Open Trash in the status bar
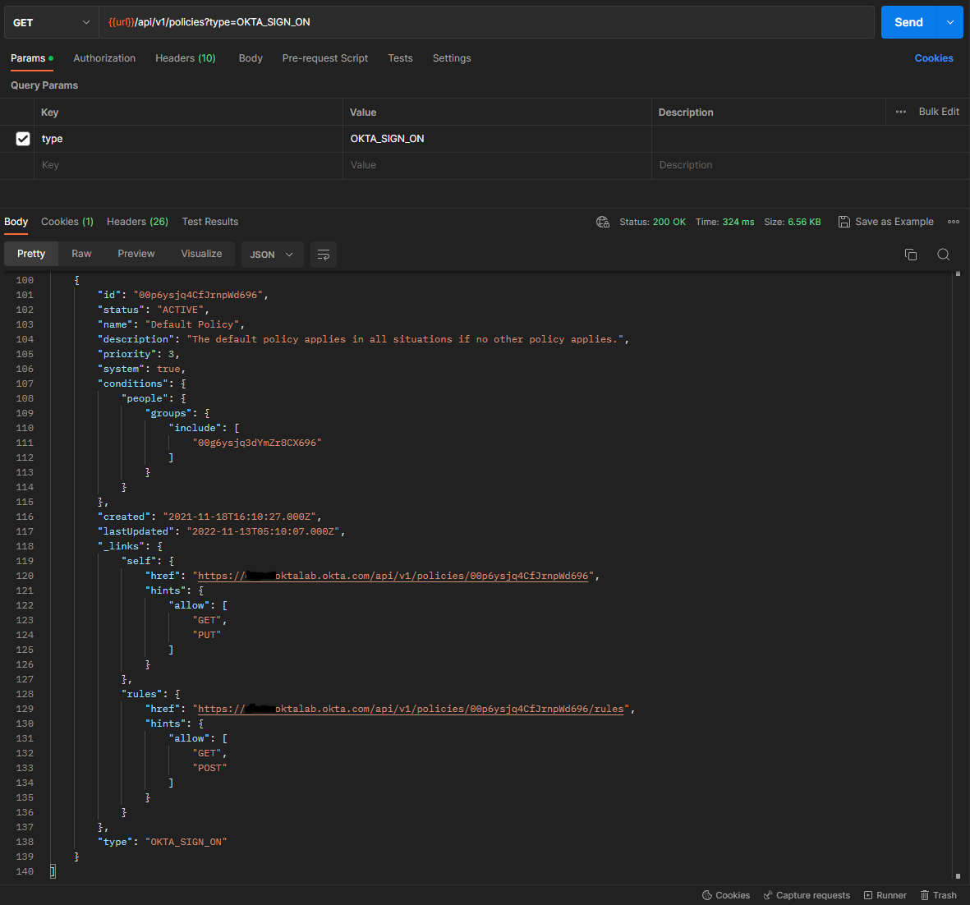Image resolution: width=970 pixels, height=905 pixels. tap(938, 895)
